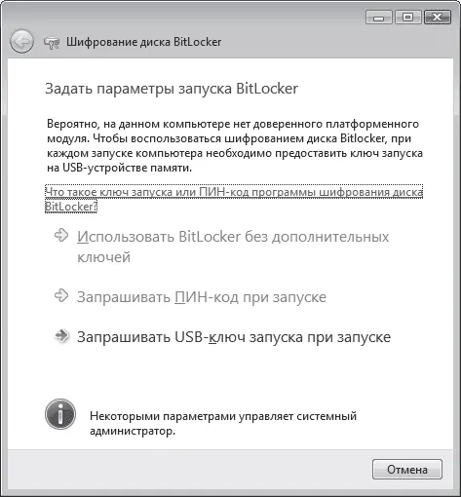The width and height of the screenshot is (461, 497).
Task: Go back using the round arrow button
Action: [21, 42]
